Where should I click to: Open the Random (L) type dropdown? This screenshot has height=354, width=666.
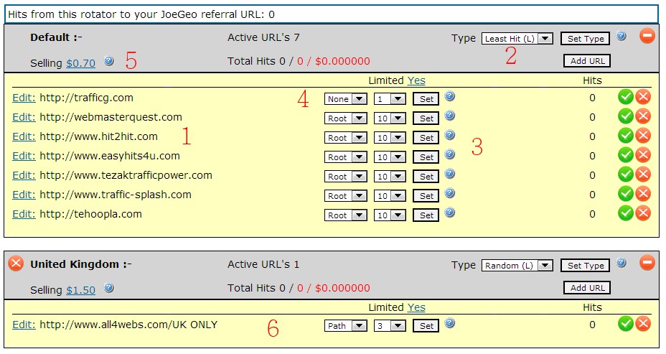517,266
